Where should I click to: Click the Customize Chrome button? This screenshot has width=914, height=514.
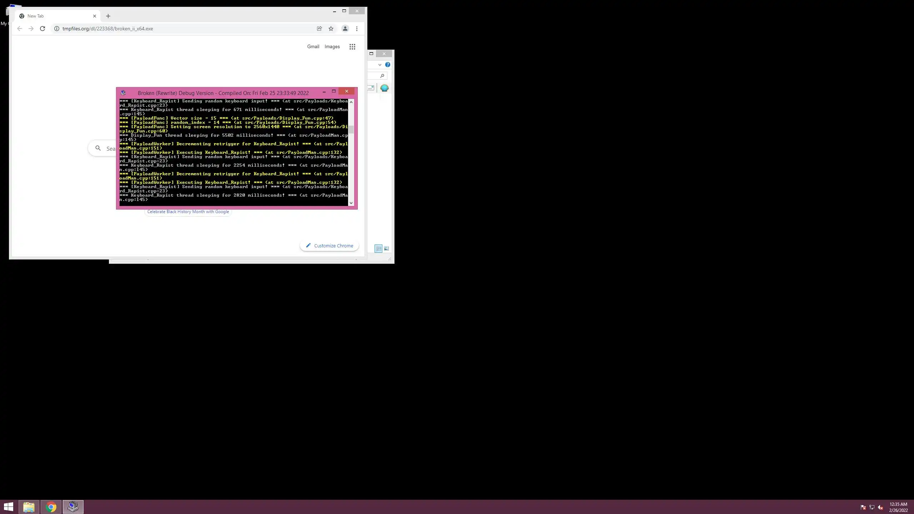coord(329,246)
